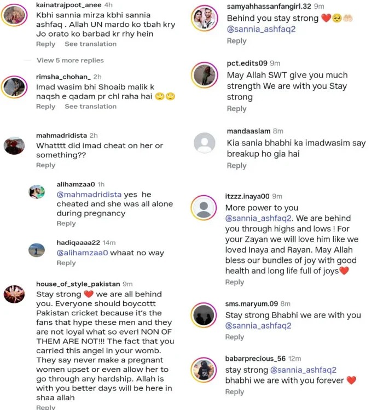383x410 pixels.
Task: Reply to mahmadridista's comment
Action: click(x=45, y=165)
